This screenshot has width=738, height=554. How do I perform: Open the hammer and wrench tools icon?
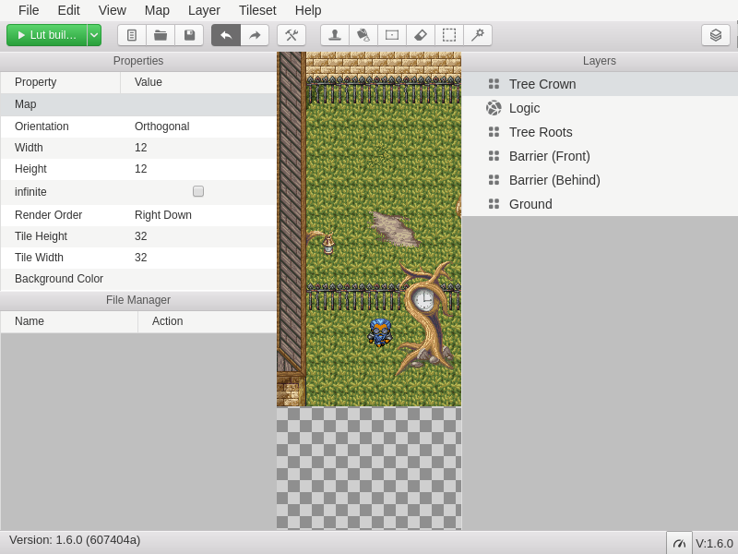pyautogui.click(x=292, y=35)
